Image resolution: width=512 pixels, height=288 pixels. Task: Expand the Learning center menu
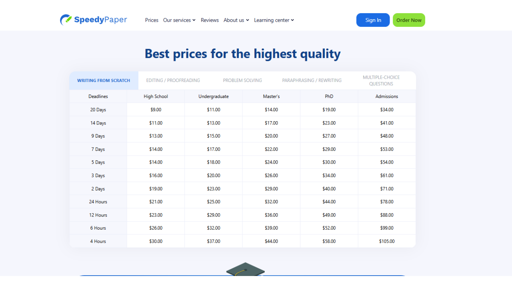click(274, 20)
